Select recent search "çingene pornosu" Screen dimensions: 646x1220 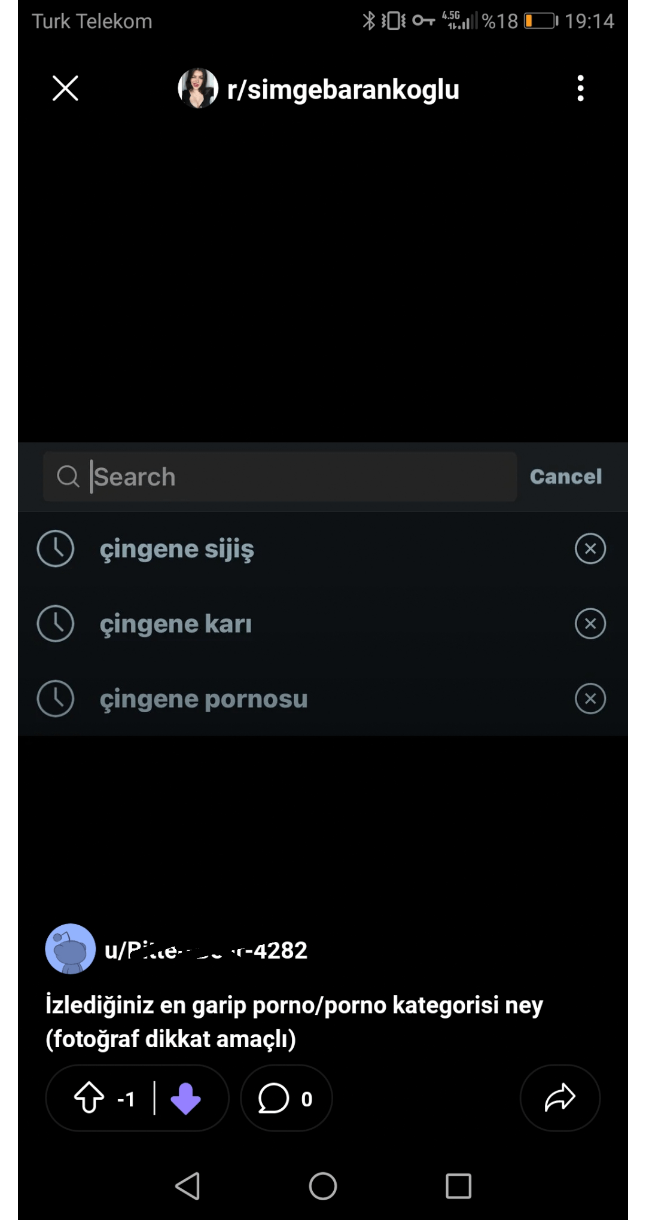[203, 699]
